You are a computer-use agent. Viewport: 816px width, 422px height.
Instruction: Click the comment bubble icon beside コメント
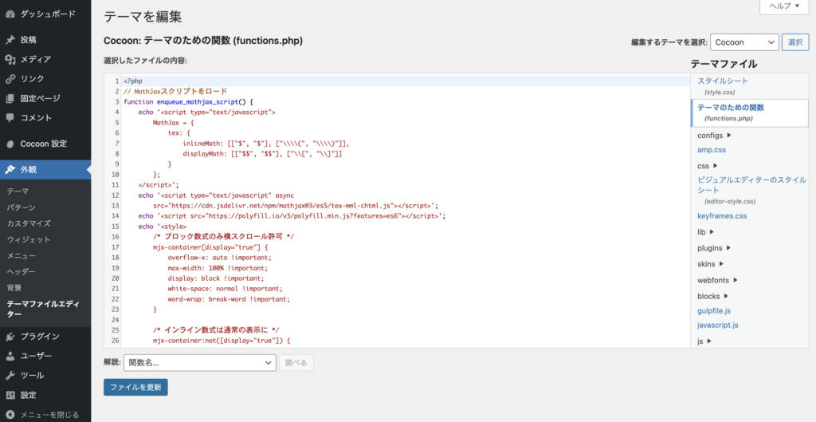click(x=10, y=118)
